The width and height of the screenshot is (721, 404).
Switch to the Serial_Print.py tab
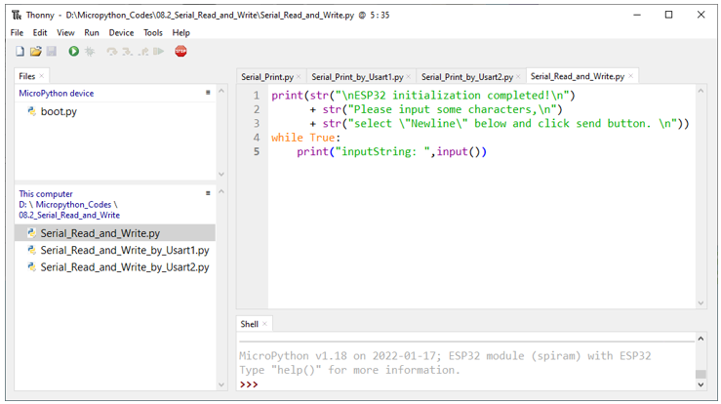click(267, 77)
